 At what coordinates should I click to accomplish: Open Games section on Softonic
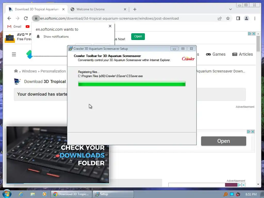[x=216, y=54]
